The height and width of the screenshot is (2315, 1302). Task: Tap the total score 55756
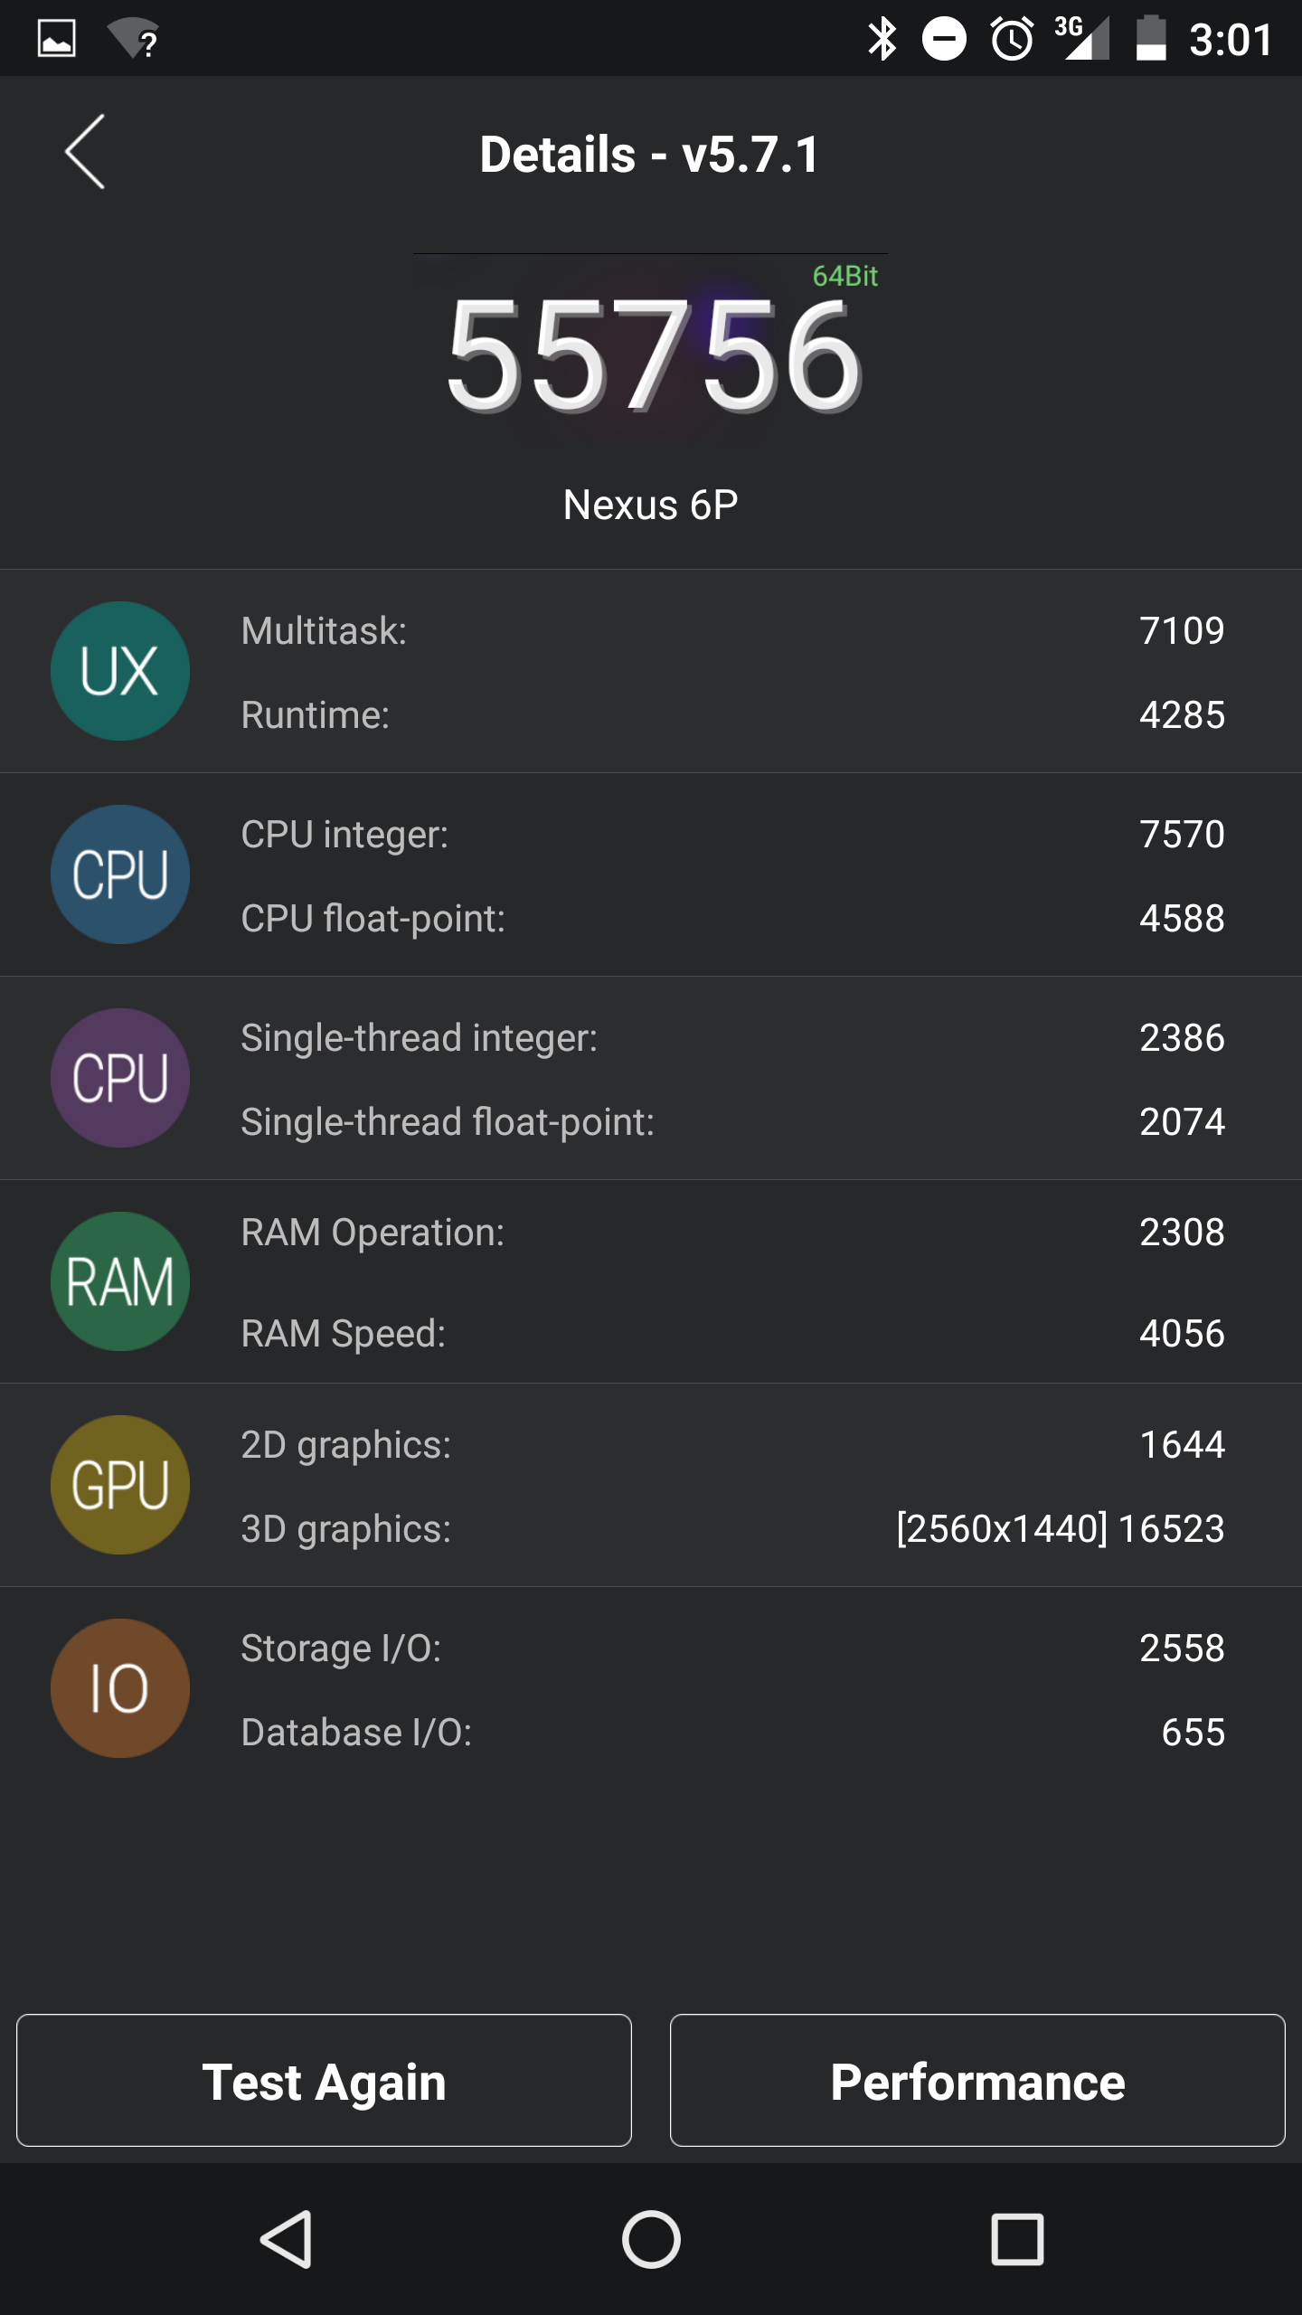tap(653, 355)
